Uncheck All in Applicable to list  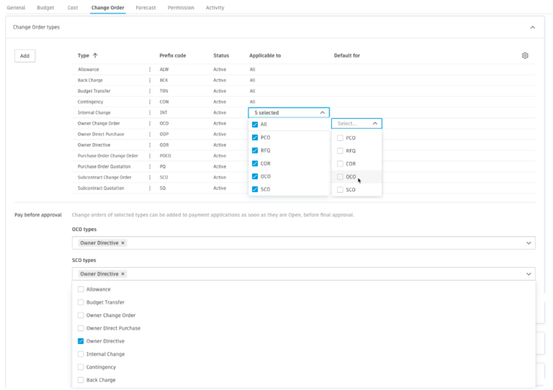(x=255, y=124)
